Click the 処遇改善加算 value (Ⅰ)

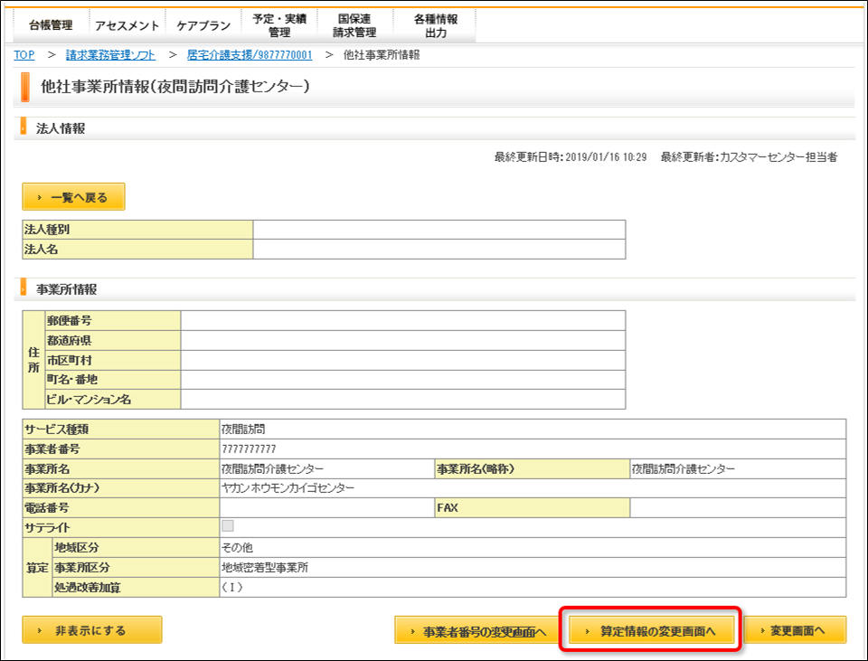tap(232, 588)
